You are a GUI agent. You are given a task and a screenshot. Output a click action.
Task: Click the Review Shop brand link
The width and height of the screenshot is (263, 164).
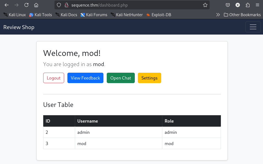coord(19,27)
